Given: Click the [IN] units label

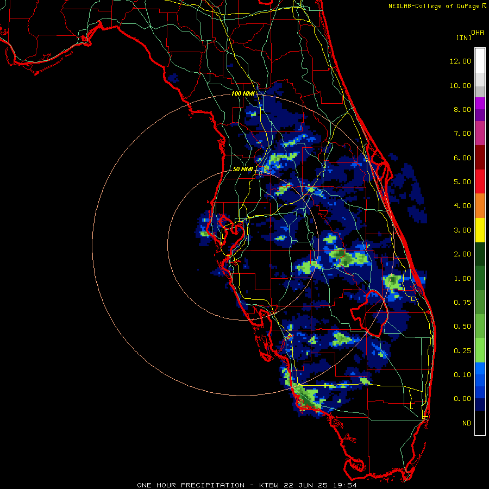Looking at the screenshot, I should [x=463, y=37].
